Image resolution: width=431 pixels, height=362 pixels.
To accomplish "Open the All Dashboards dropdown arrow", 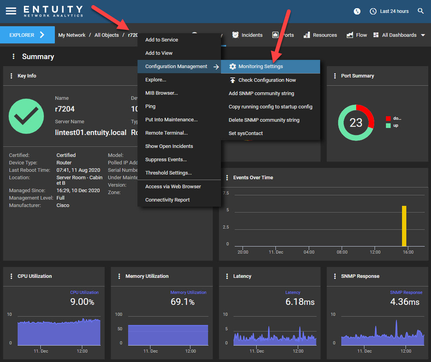I will [x=423, y=35].
